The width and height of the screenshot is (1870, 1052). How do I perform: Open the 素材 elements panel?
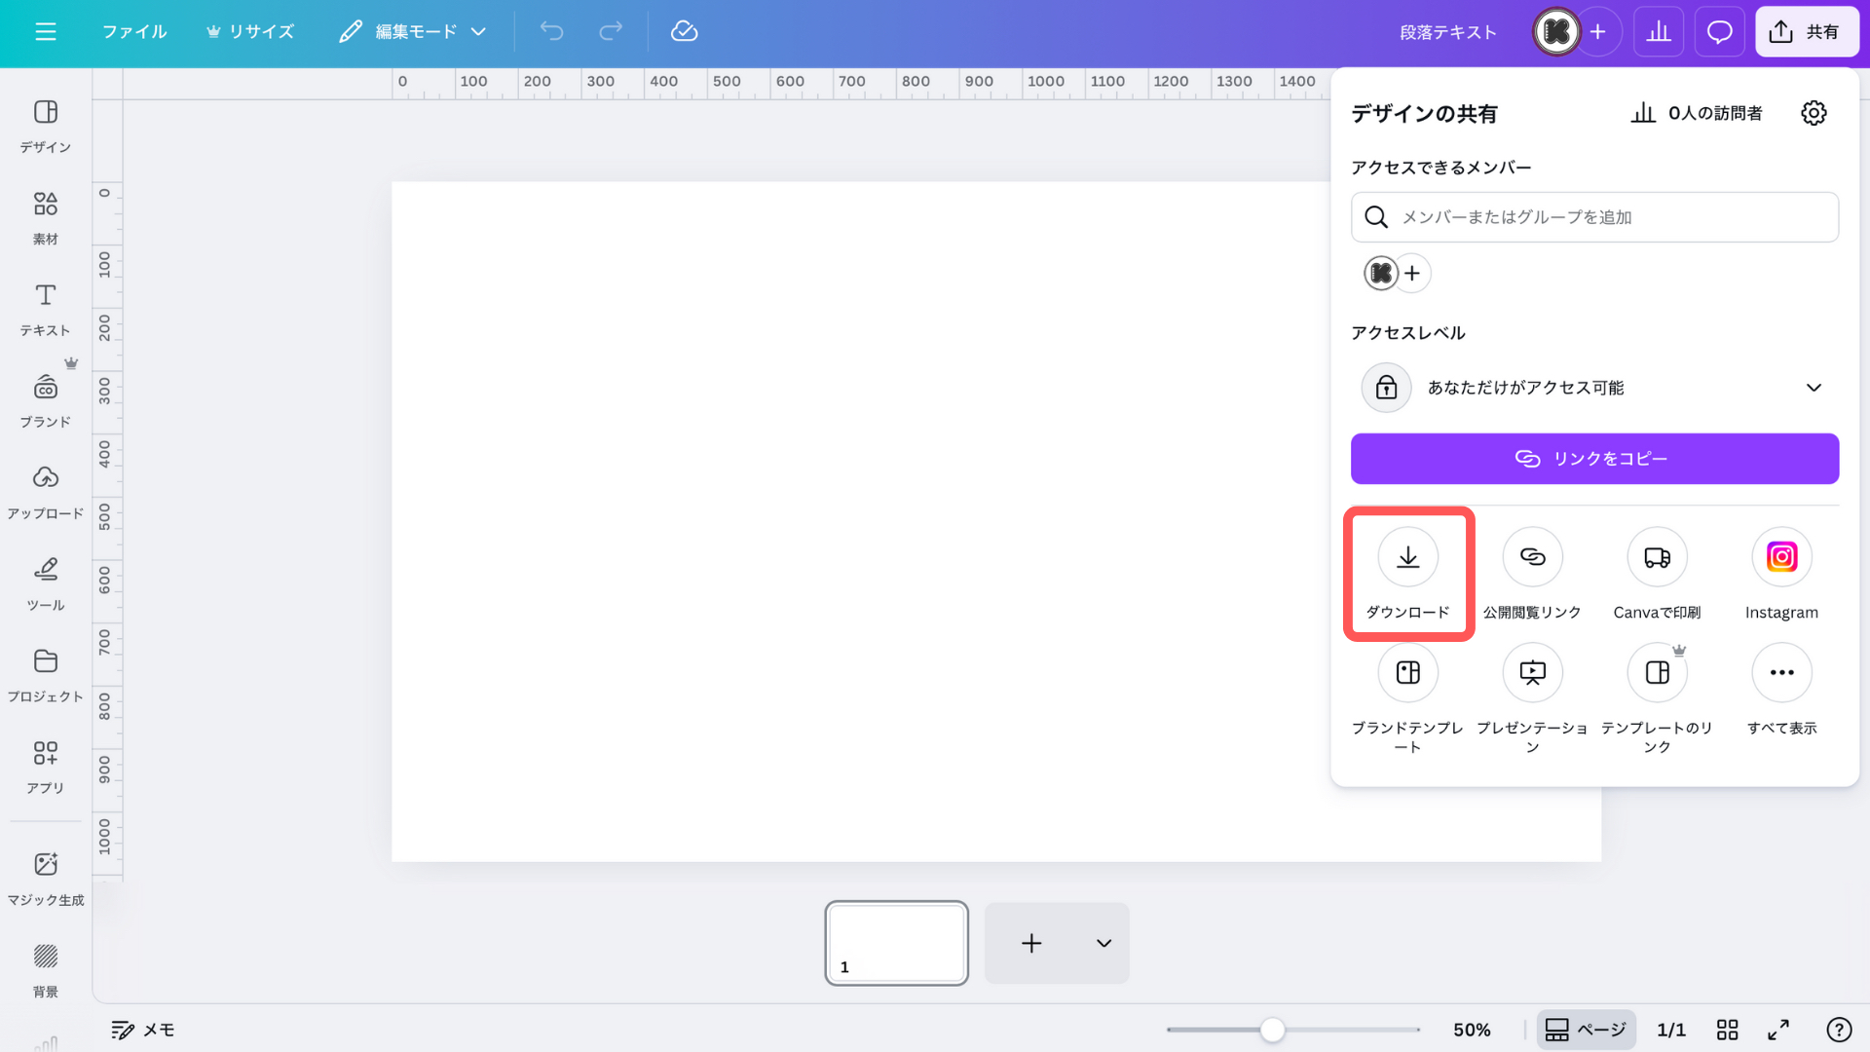pyautogui.click(x=46, y=218)
